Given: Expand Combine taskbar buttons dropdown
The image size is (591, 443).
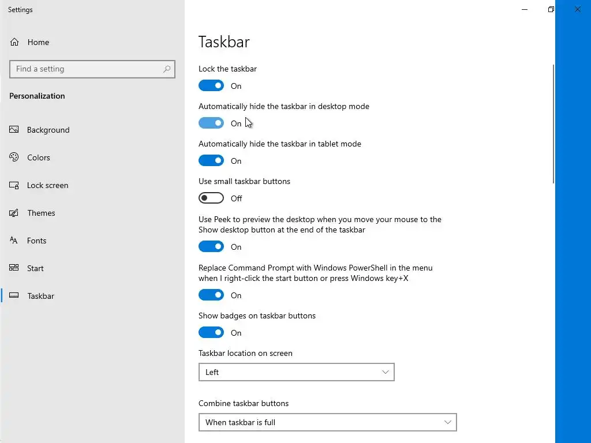Looking at the screenshot, I should 327,422.
